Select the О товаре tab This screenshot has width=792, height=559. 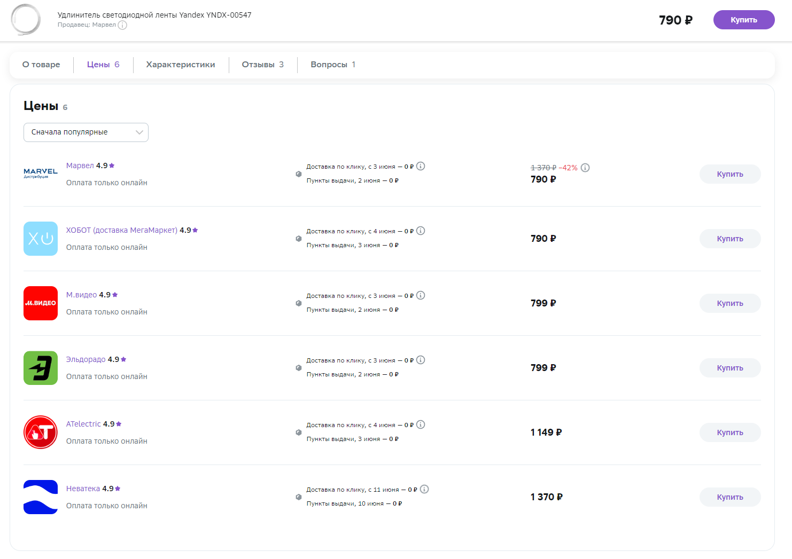coord(41,65)
